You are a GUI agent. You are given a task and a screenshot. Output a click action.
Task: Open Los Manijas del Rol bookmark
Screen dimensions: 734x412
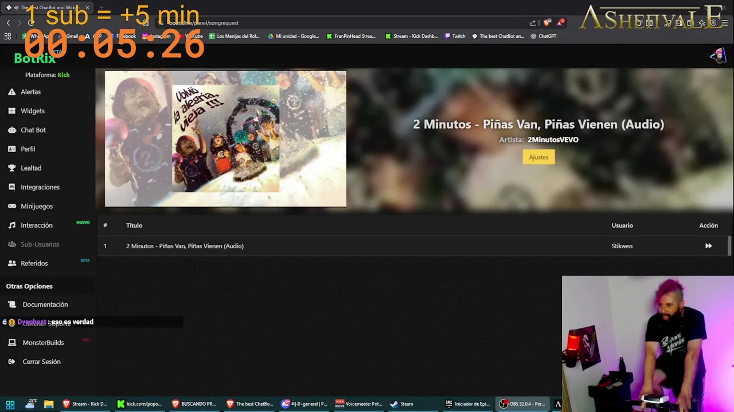234,36
